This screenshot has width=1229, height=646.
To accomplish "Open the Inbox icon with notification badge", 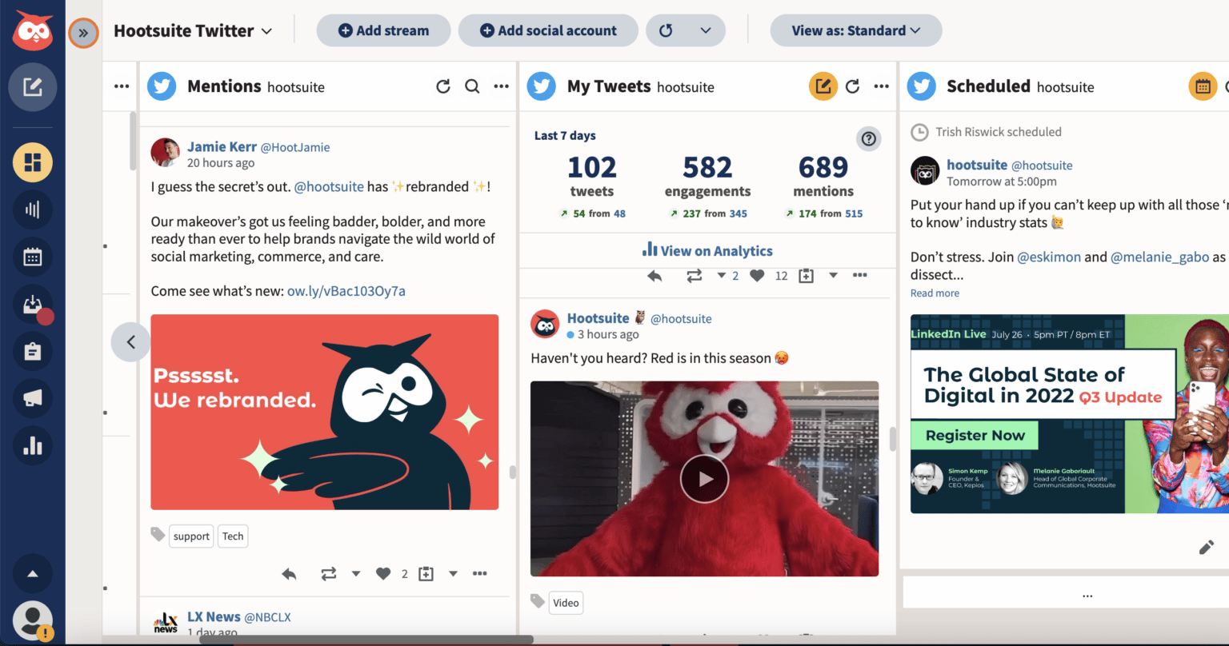I will (x=33, y=305).
